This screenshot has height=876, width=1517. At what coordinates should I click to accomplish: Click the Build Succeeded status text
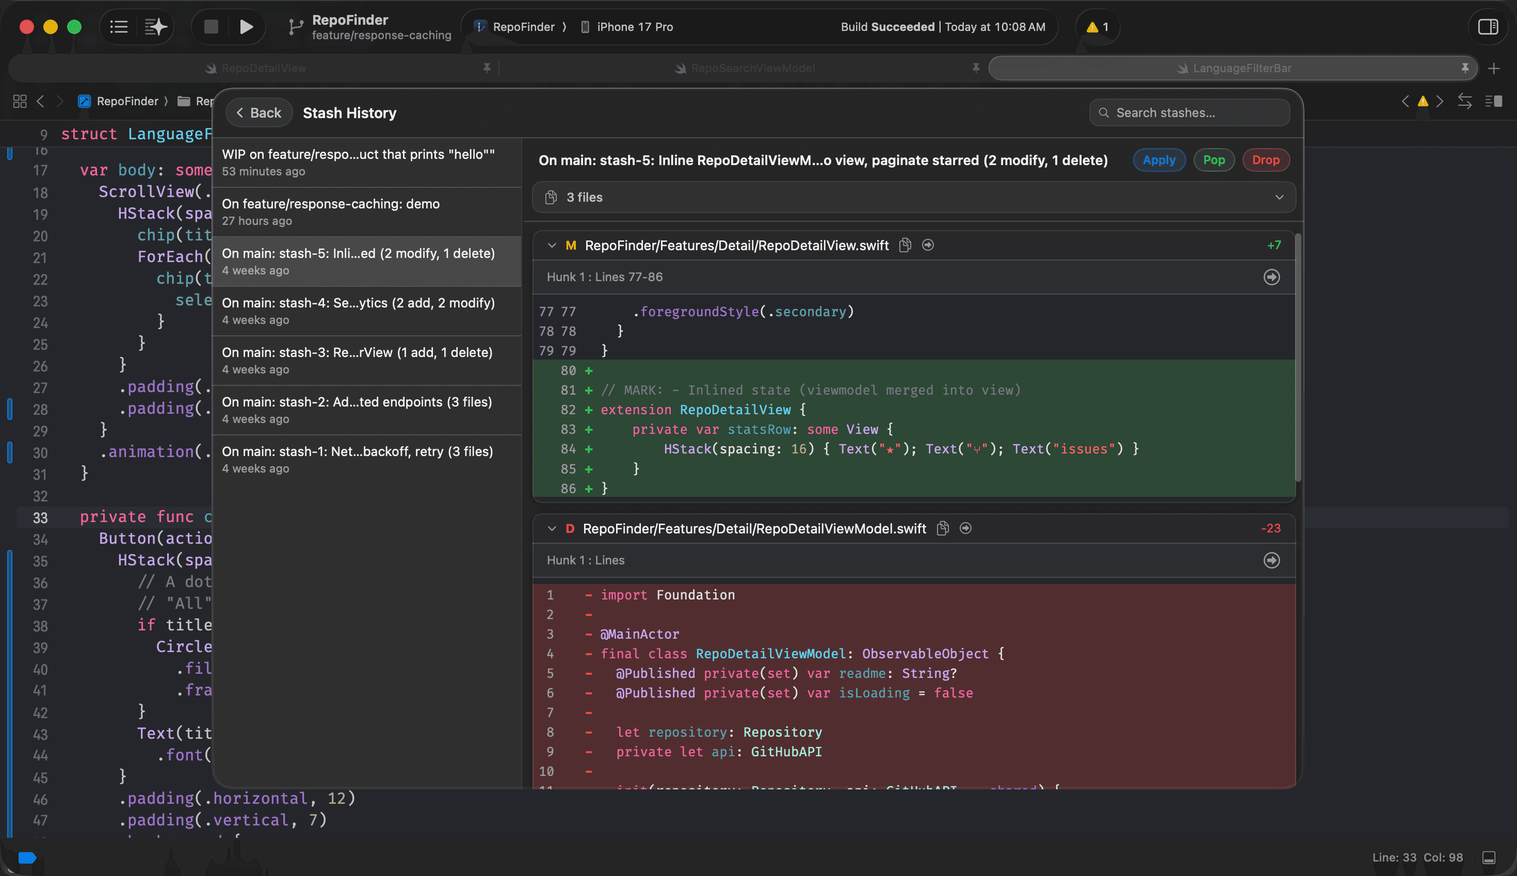point(887,27)
